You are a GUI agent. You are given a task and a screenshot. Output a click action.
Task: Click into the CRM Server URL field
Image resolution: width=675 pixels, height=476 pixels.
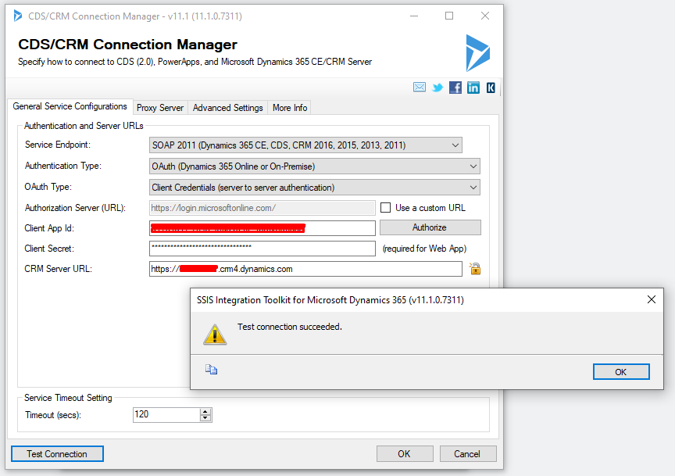coord(305,269)
